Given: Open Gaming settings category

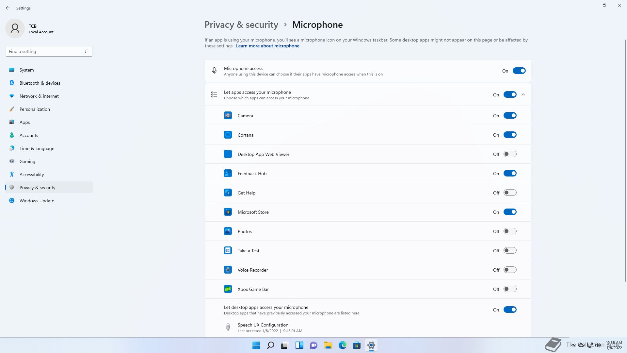Looking at the screenshot, I should click(x=49, y=161).
